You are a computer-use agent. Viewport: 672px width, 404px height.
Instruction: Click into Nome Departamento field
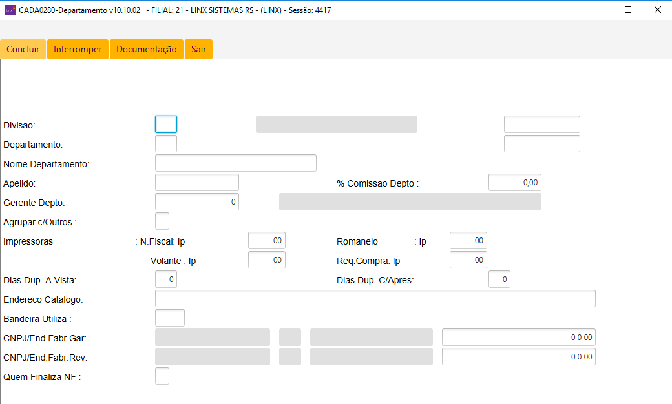point(236,163)
